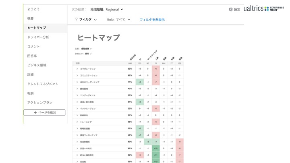This screenshot has height=163, width=290.
Task: Click the ページを追加 button
Action: coord(45,112)
